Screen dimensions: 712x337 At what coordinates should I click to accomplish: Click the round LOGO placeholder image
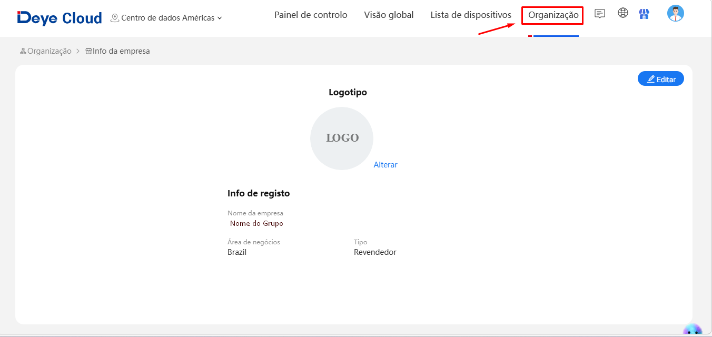pyautogui.click(x=342, y=138)
